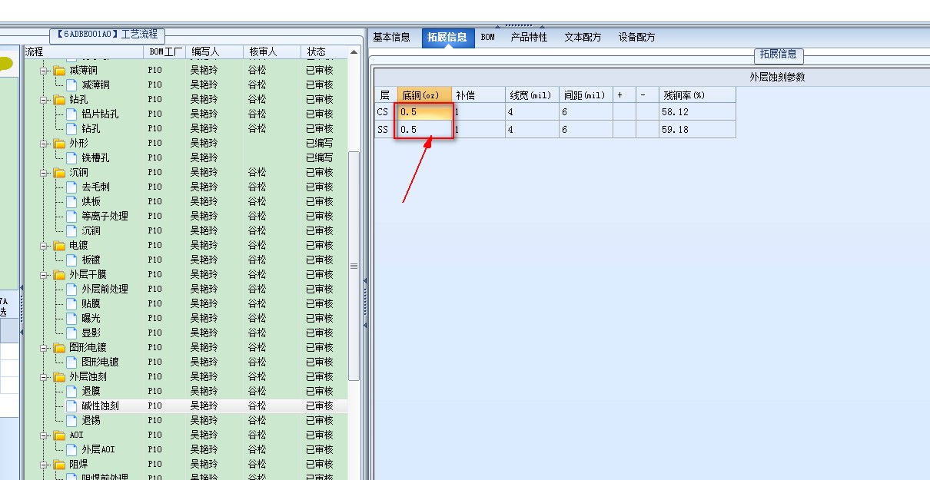Click the document icon of 去毛刺
The image size is (930, 480).
pos(72,187)
